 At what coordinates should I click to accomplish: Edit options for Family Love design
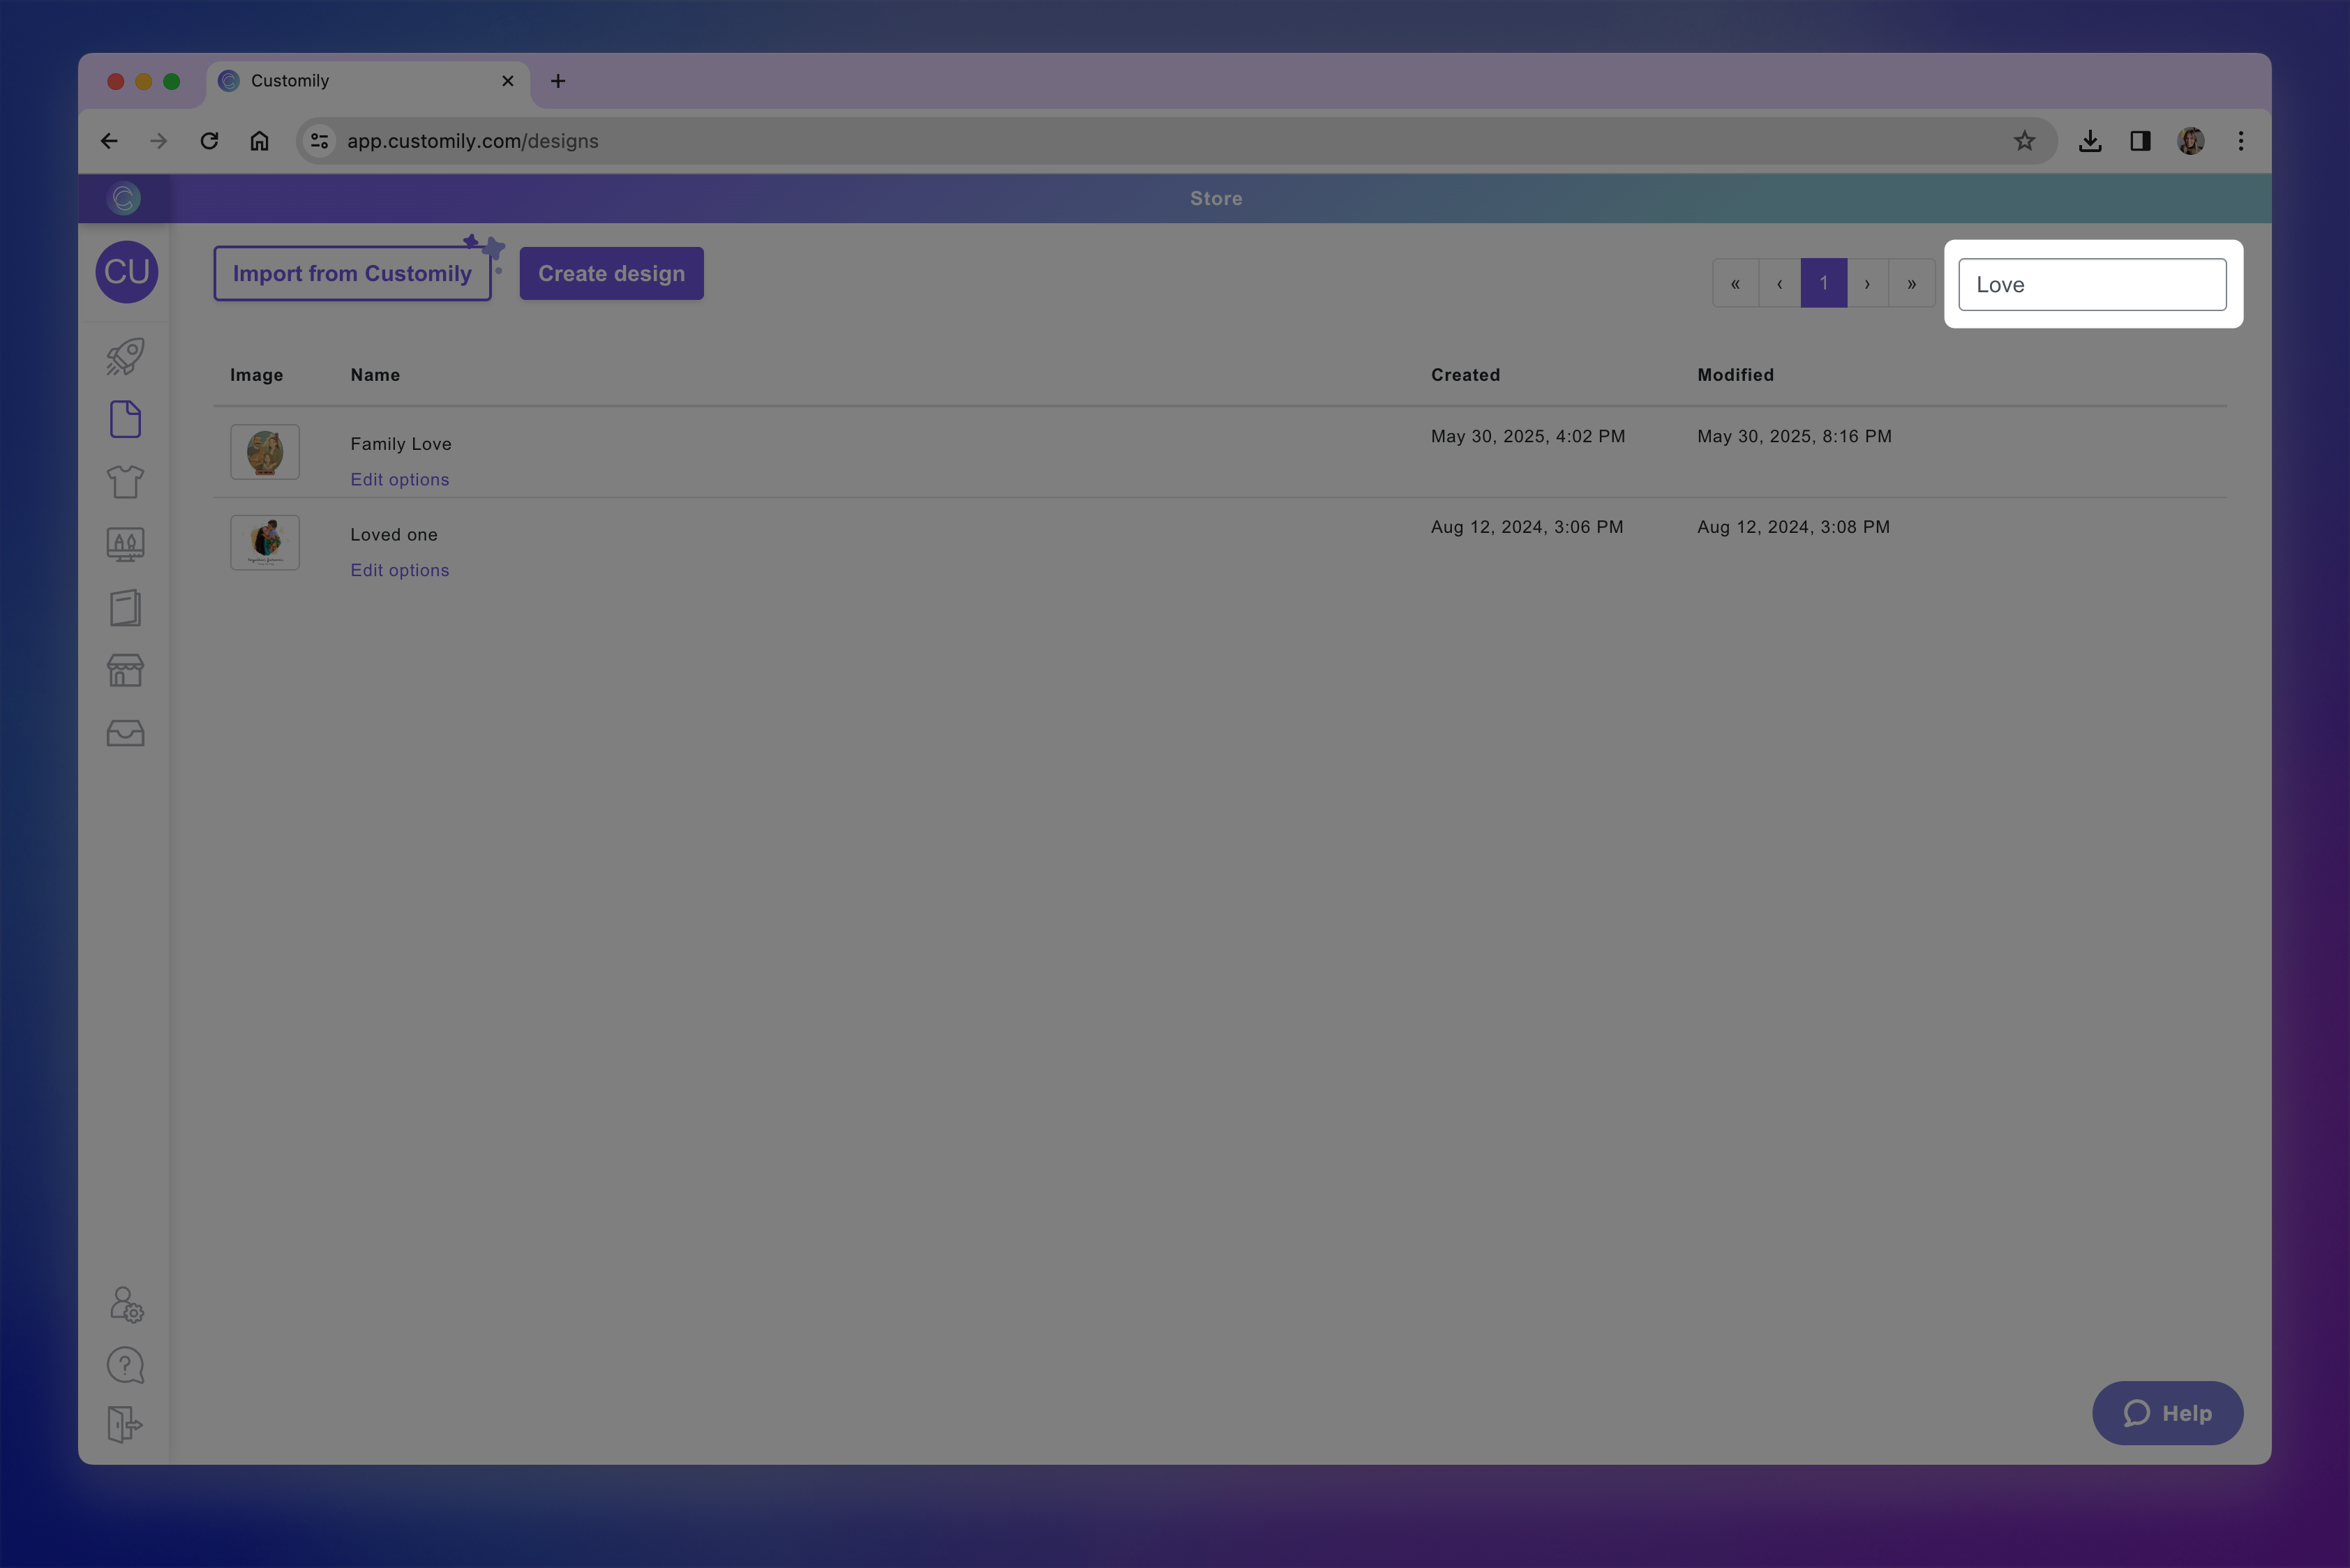(x=399, y=480)
